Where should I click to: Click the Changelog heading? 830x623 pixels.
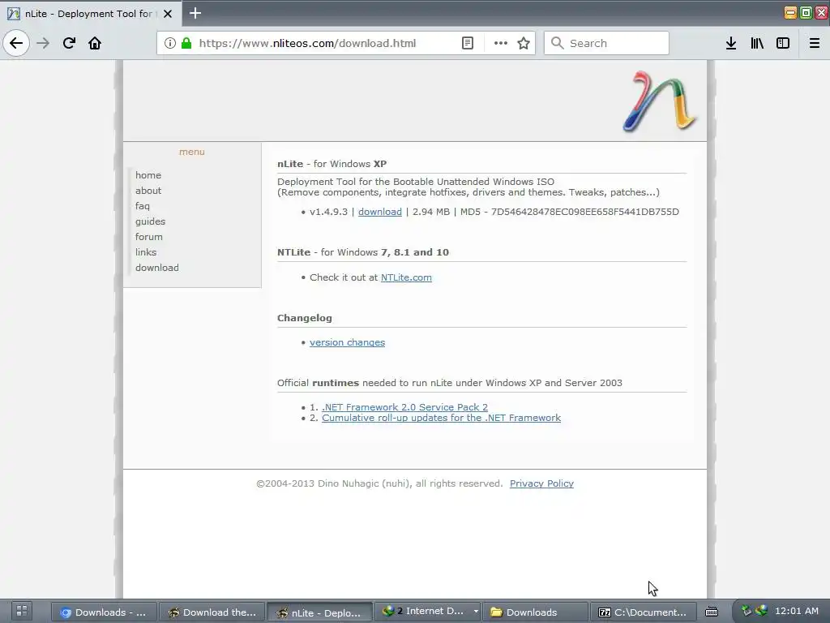tap(305, 318)
